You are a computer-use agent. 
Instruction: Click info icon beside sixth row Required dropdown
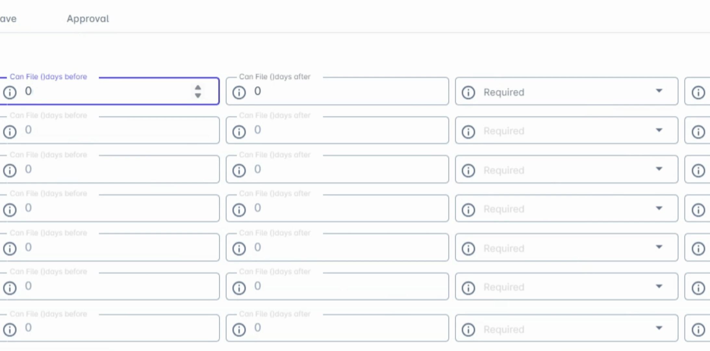(468, 288)
